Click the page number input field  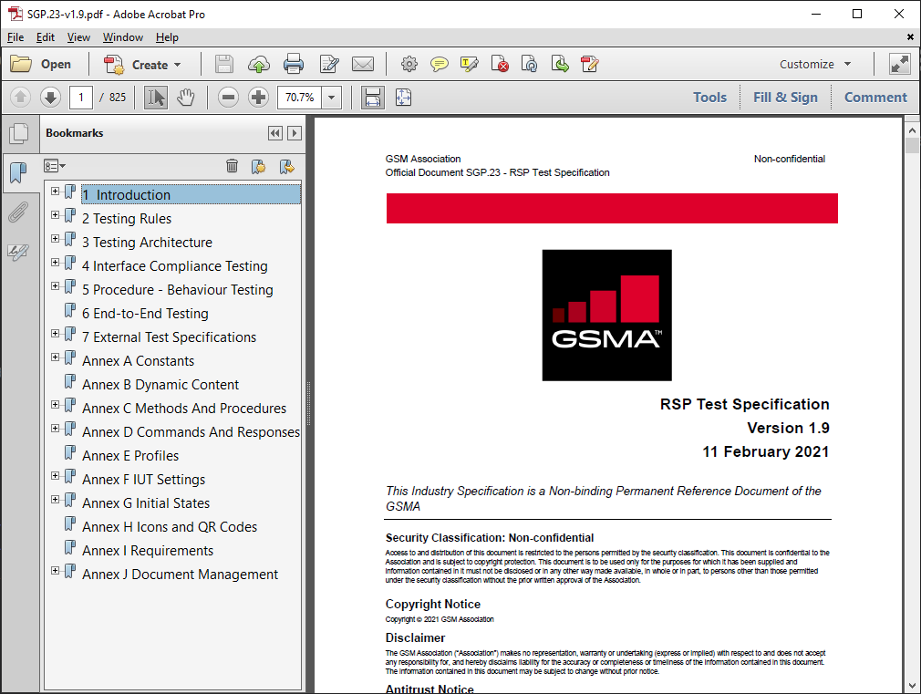click(81, 97)
